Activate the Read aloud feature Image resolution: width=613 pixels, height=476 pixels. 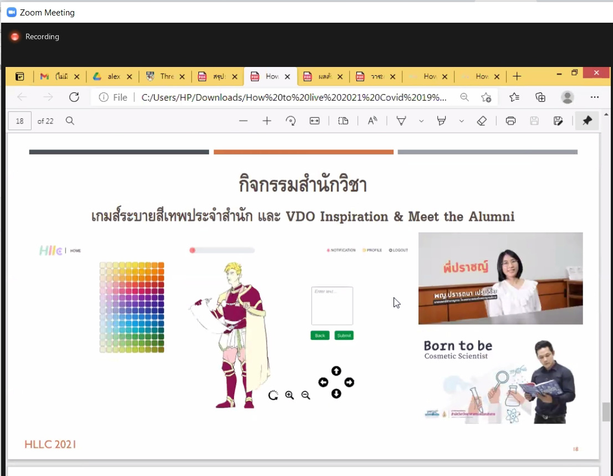pyautogui.click(x=371, y=121)
